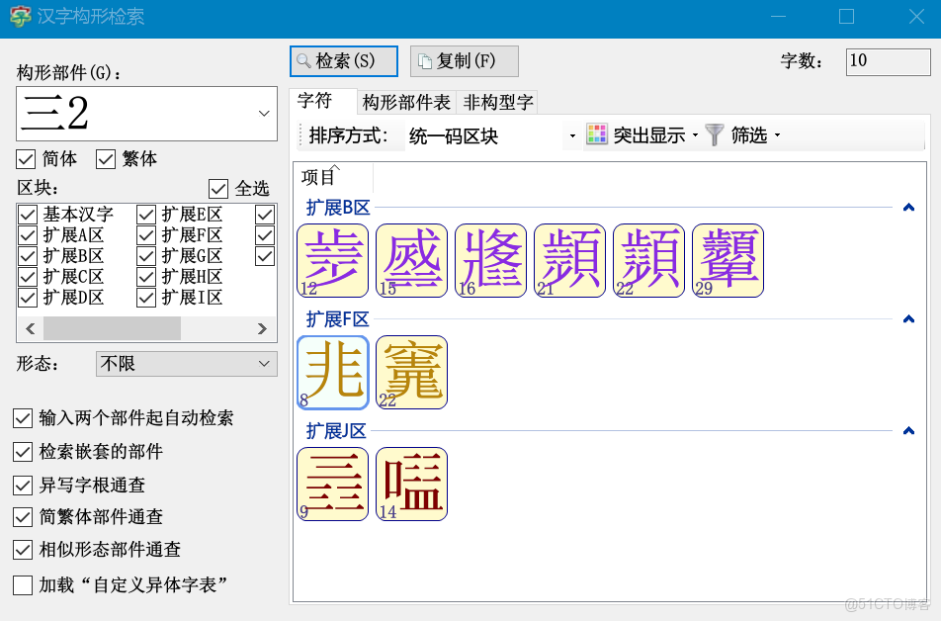Enable the 加载"自定义异体字表" checkbox

click(23, 586)
